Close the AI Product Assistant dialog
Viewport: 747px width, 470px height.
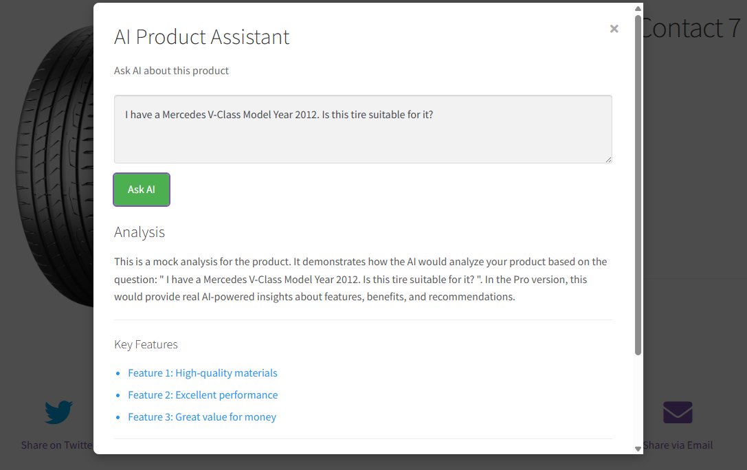tap(614, 29)
